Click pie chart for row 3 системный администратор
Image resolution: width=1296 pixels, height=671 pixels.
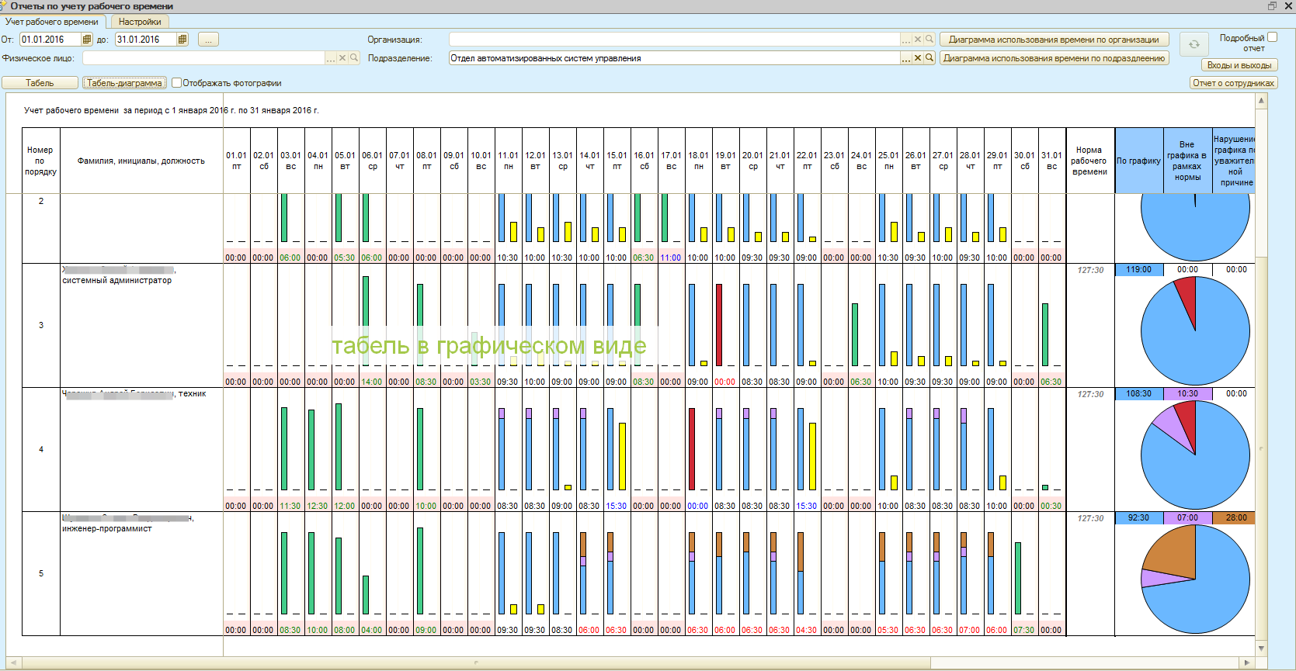click(1195, 331)
